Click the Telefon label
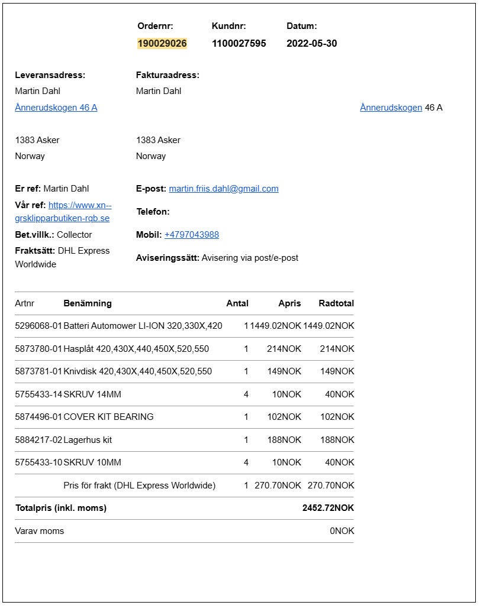 point(153,212)
